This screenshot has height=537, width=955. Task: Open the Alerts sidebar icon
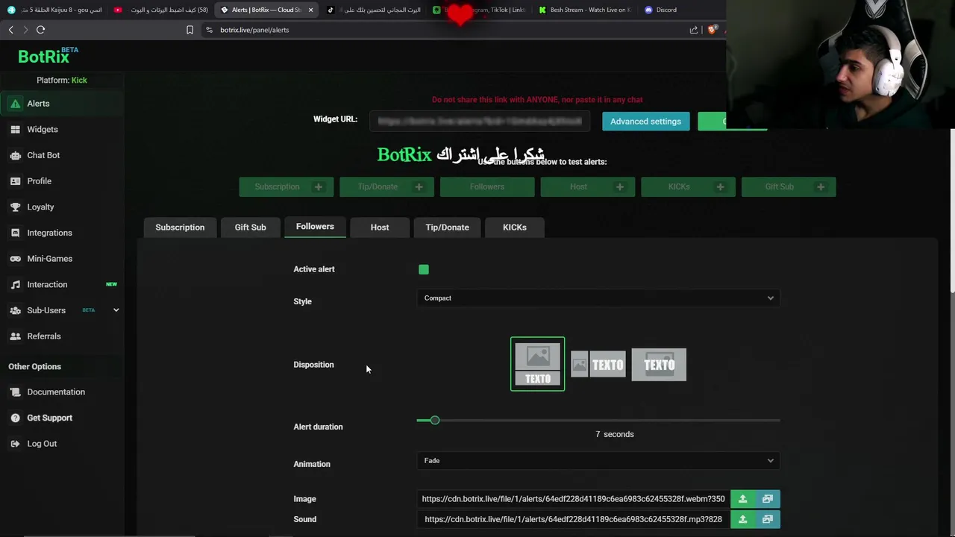tap(15, 104)
